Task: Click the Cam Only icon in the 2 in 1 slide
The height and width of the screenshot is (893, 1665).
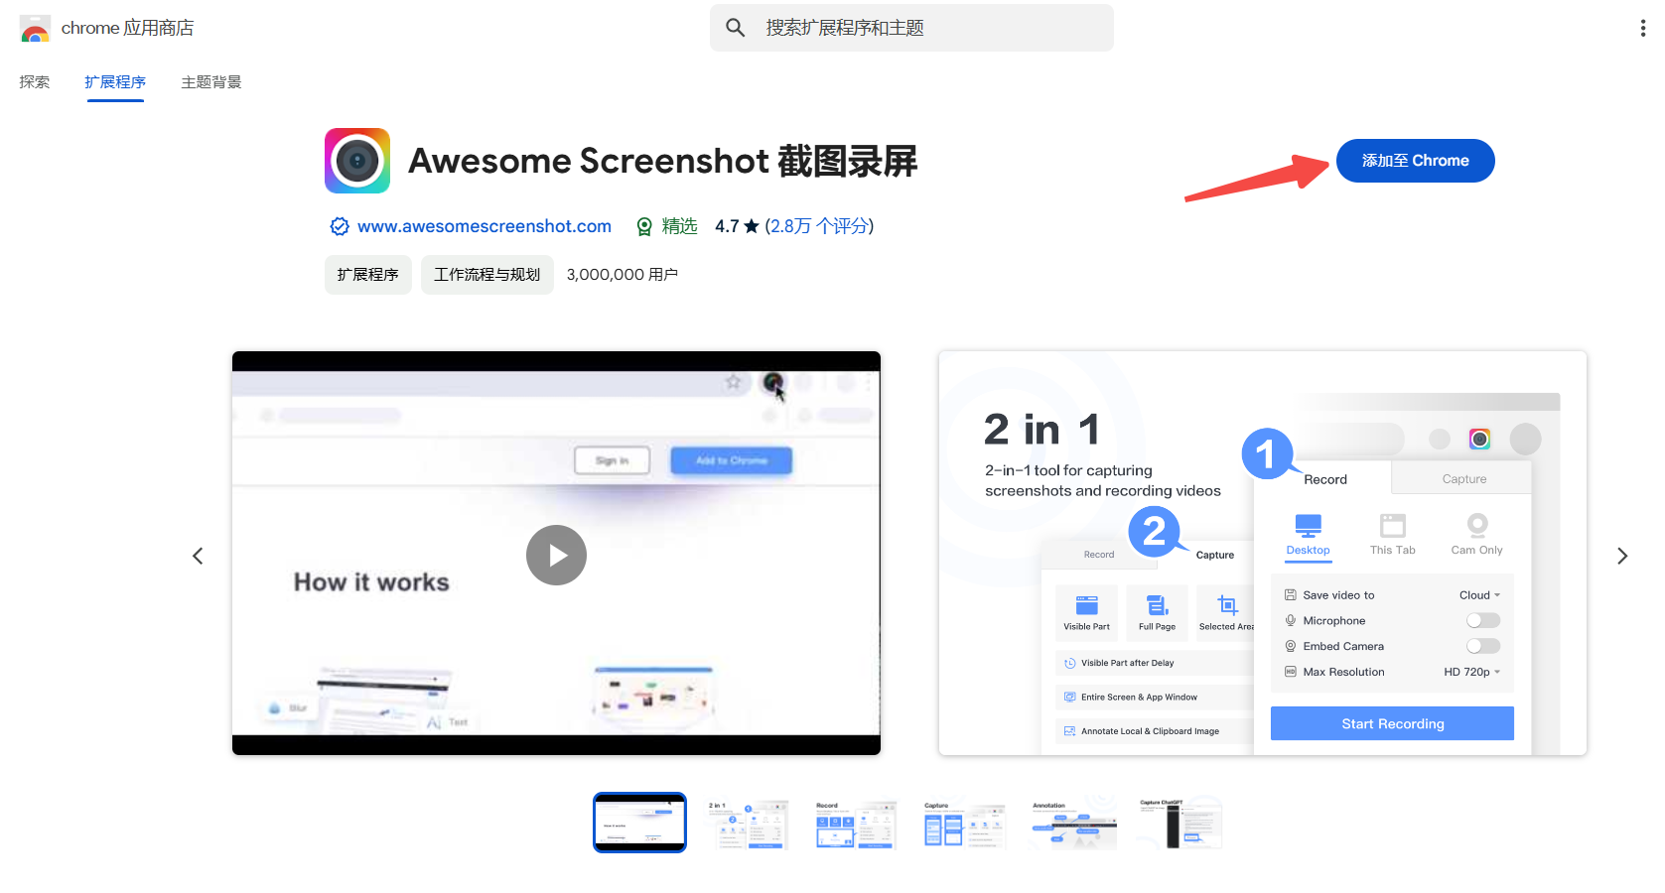Action: click(x=1477, y=524)
